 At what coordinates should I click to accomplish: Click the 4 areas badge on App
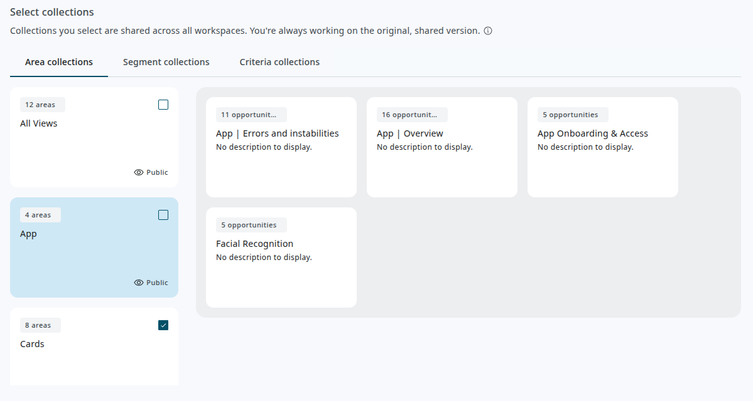point(40,215)
